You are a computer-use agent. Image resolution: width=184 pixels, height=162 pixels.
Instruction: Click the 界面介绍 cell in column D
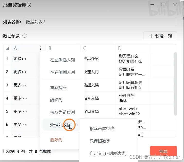click(x=133, y=72)
